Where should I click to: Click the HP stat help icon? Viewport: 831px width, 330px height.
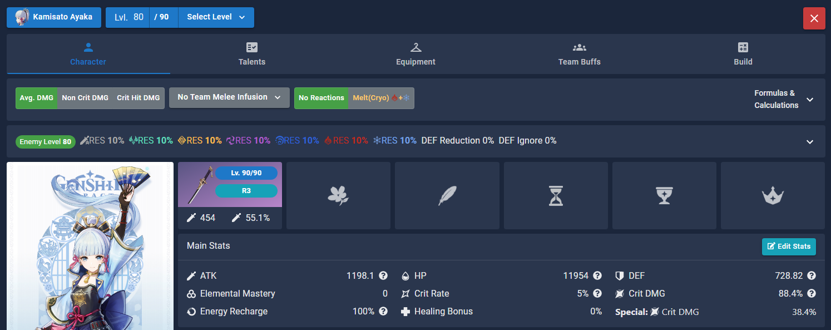[597, 275]
